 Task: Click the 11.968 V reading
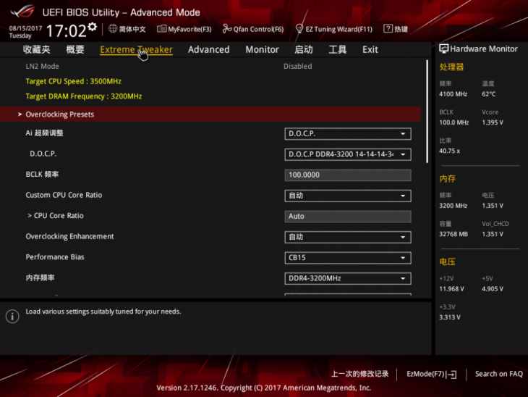(x=451, y=289)
